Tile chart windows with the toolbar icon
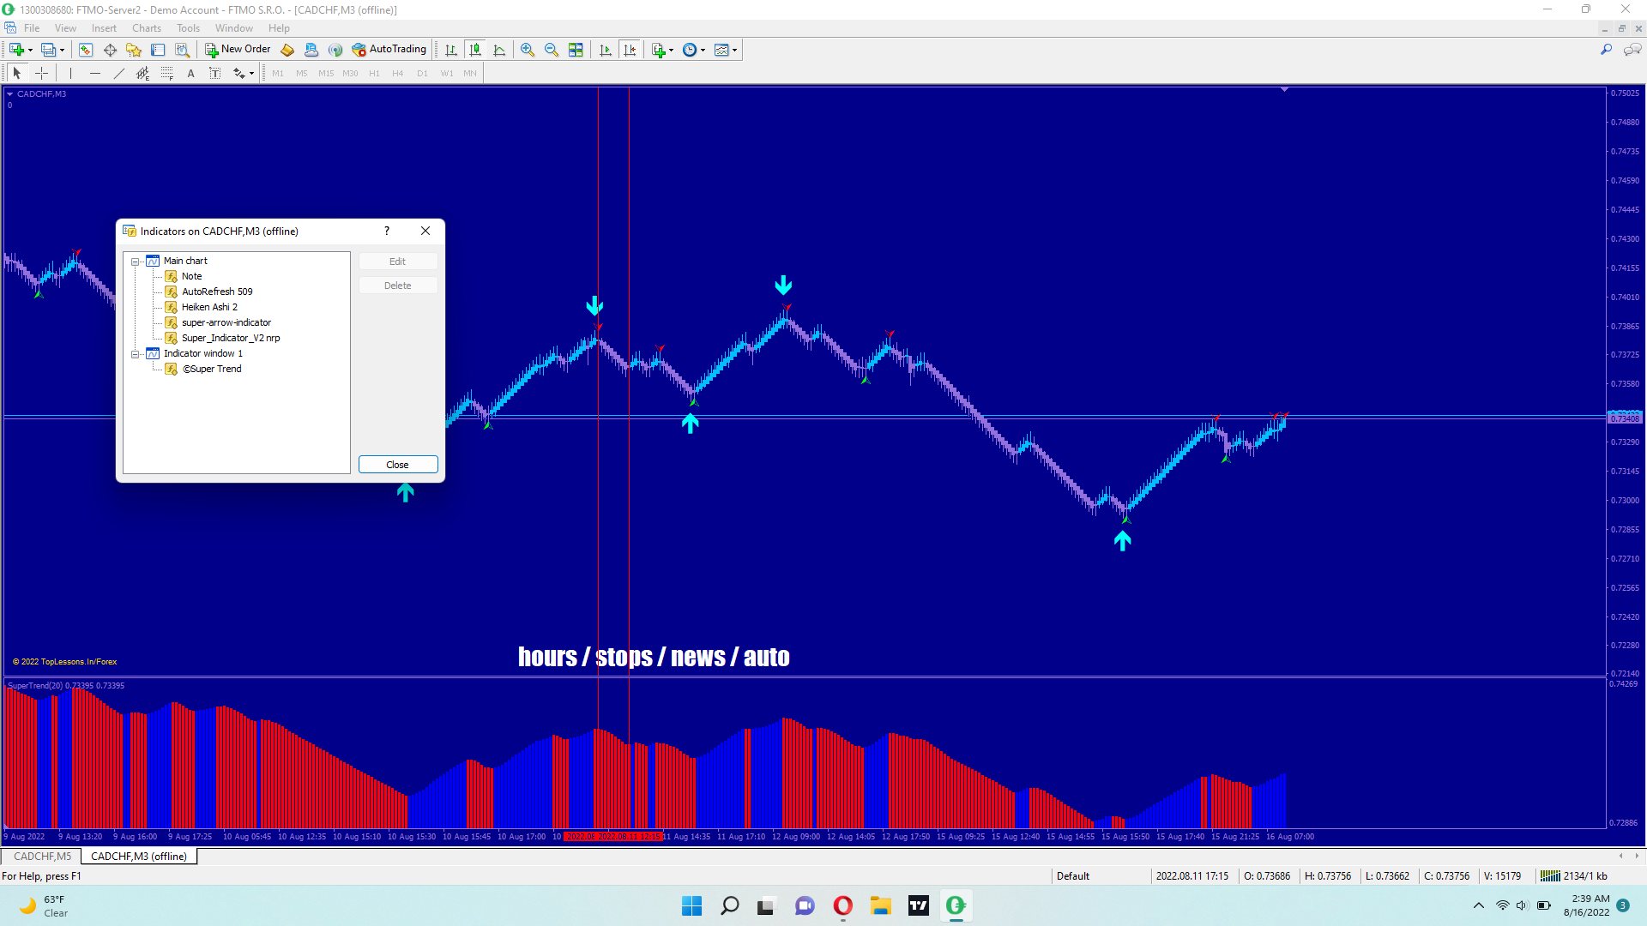 (576, 50)
